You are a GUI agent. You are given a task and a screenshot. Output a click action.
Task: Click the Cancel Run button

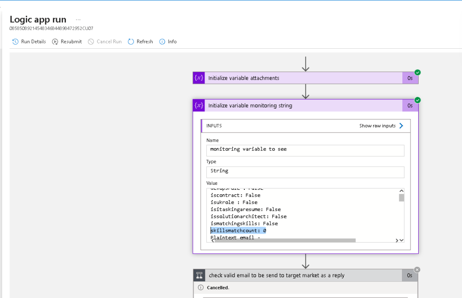pyautogui.click(x=105, y=41)
